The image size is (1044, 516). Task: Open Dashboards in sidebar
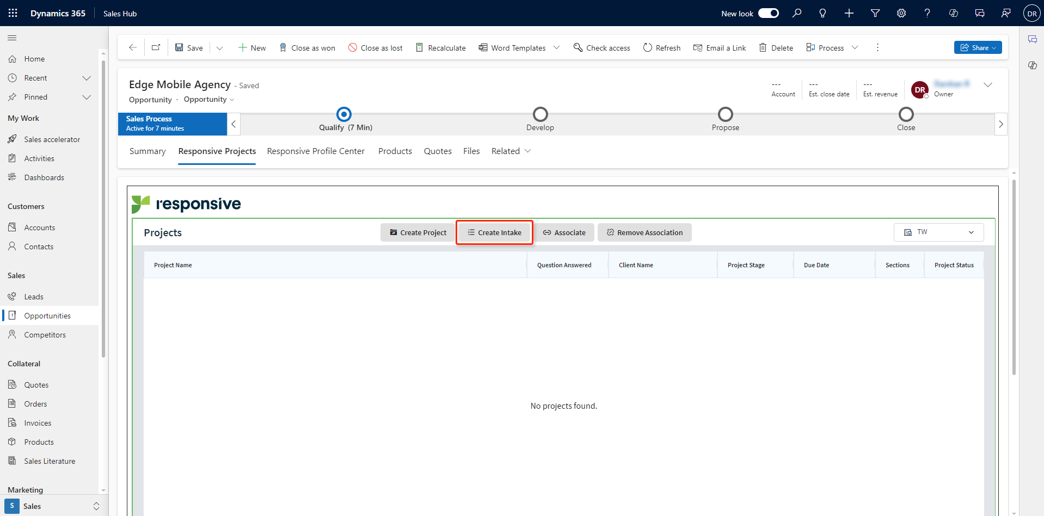(50, 177)
